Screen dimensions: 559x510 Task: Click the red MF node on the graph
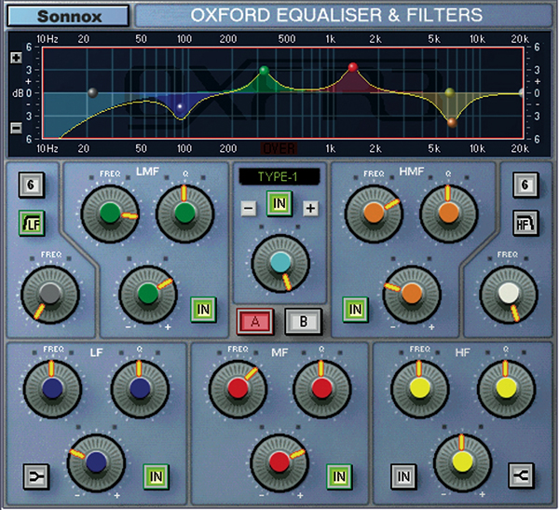coord(352,67)
